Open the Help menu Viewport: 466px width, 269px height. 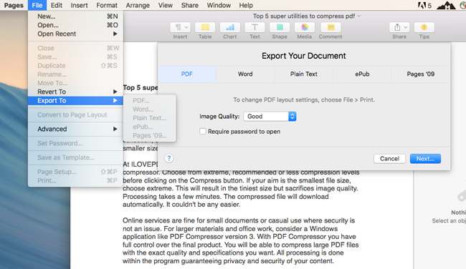246,5
